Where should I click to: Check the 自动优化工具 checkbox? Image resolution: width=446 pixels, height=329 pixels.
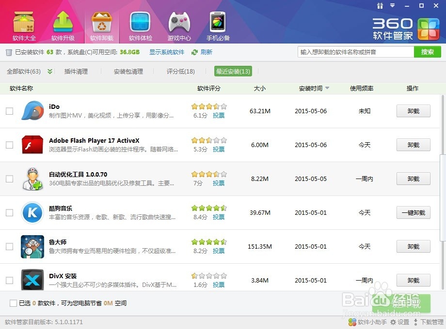tap(9, 179)
